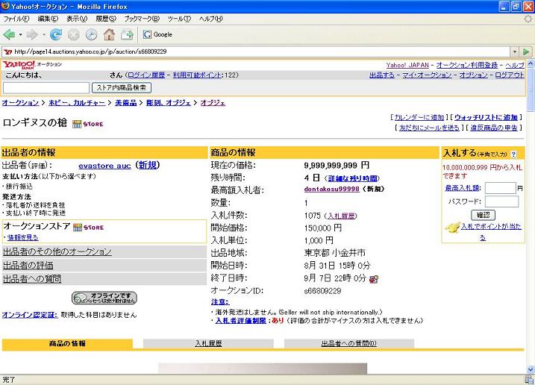
Task: Click the help question mark on 入札する
Action: 513,154
